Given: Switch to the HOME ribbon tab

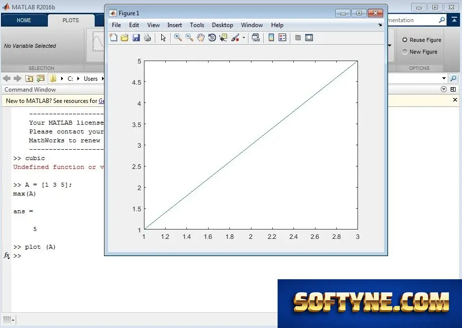Looking at the screenshot, I should 24,20.
